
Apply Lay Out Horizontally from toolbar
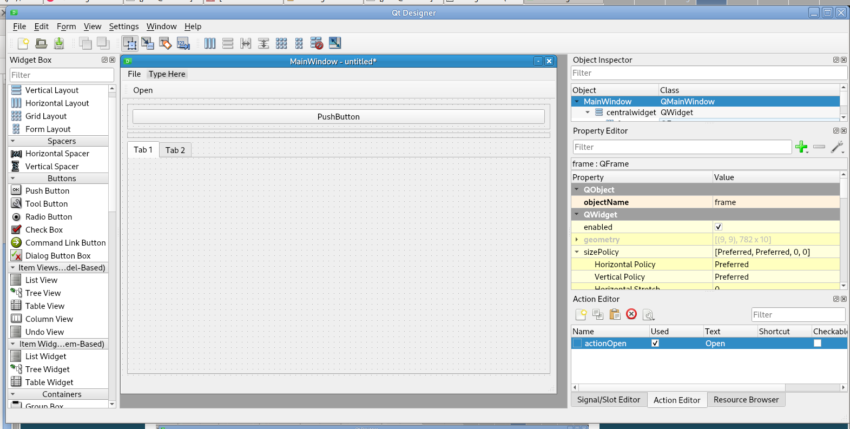click(x=210, y=43)
